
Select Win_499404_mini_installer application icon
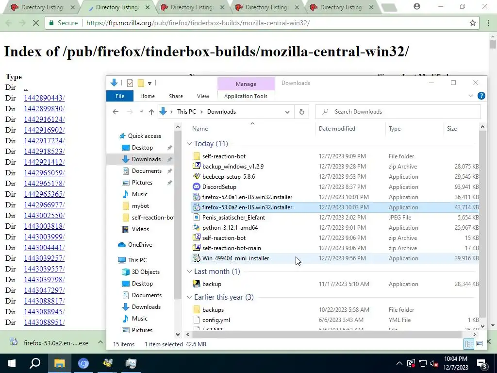click(197, 258)
